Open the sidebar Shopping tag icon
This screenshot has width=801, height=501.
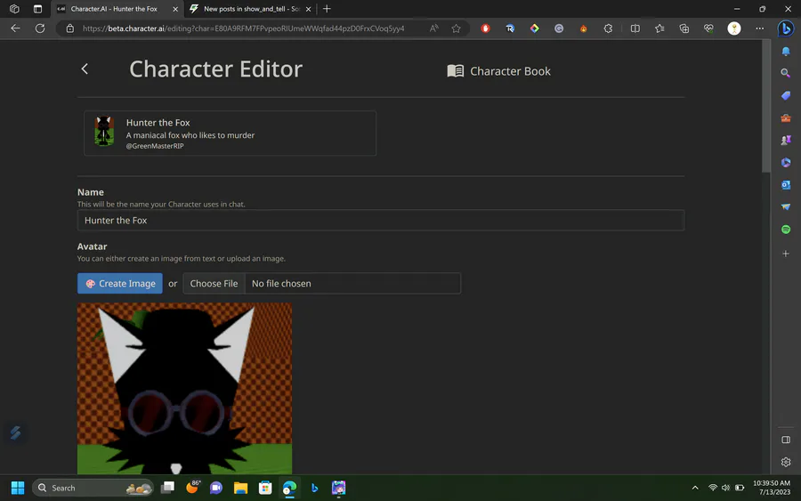point(786,95)
